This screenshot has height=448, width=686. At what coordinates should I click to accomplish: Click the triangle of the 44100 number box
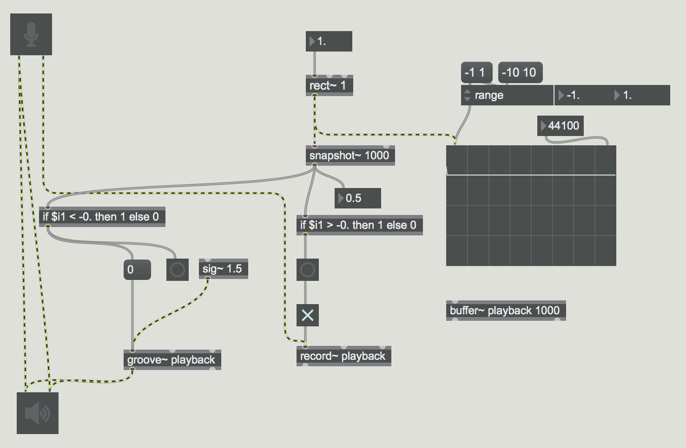pos(543,126)
